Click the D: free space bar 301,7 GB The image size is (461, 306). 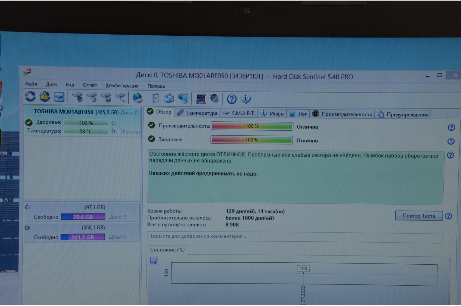83,237
